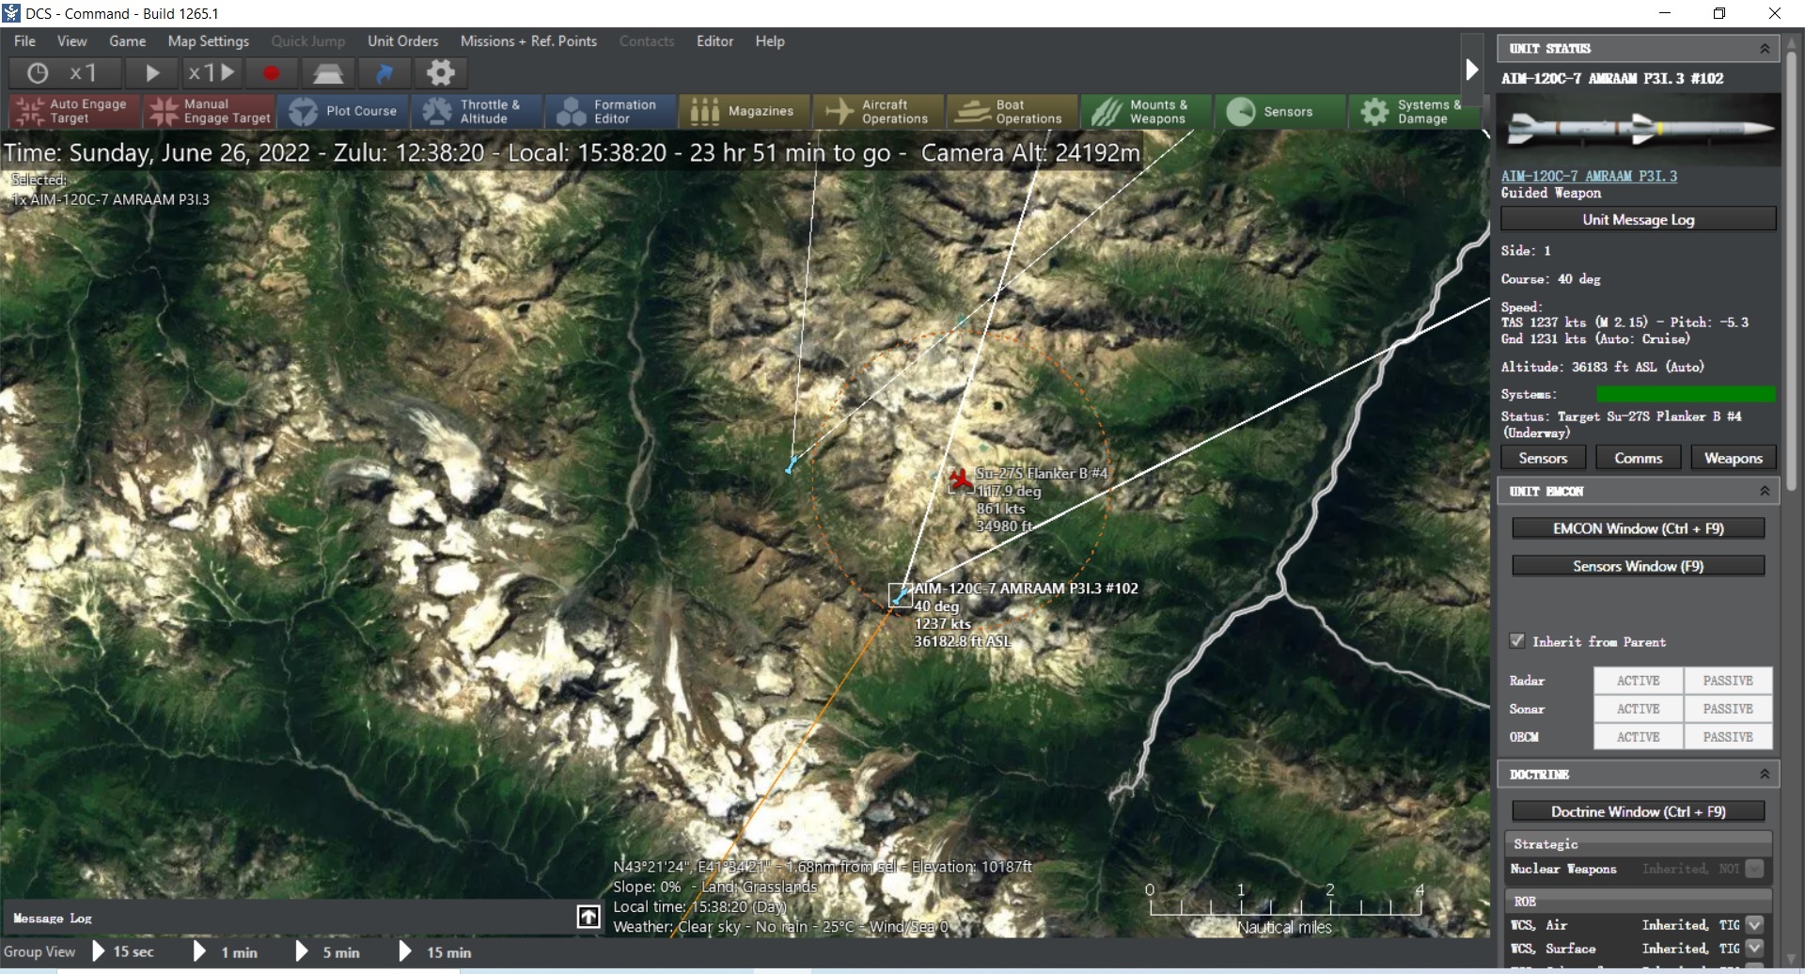Image resolution: width=1805 pixels, height=974 pixels.
Task: Collapse the Doctrine panel
Action: coord(1765,774)
